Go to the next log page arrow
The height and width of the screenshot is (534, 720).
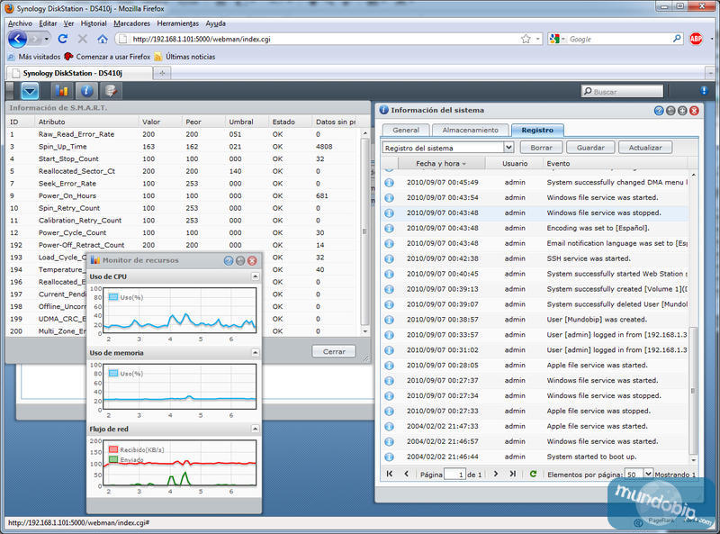click(496, 474)
